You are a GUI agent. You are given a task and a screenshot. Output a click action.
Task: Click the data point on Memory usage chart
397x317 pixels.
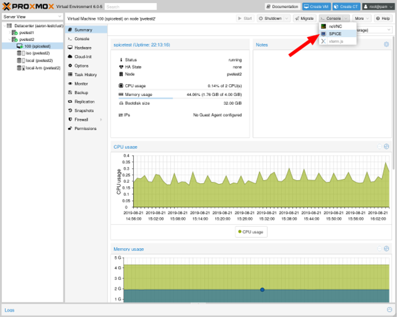262,289
